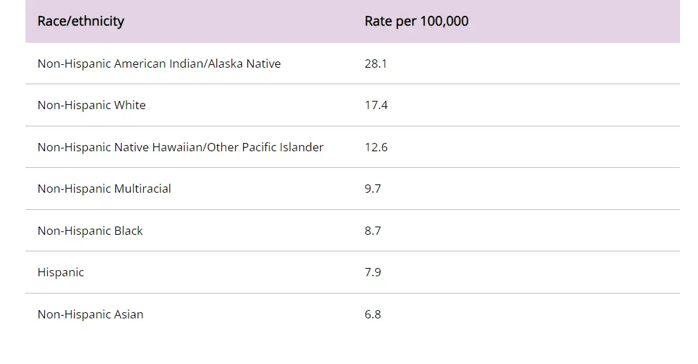This screenshot has height=364, width=698.
Task: Select the Non-Hispanic Multiracial label
Action: tap(104, 189)
